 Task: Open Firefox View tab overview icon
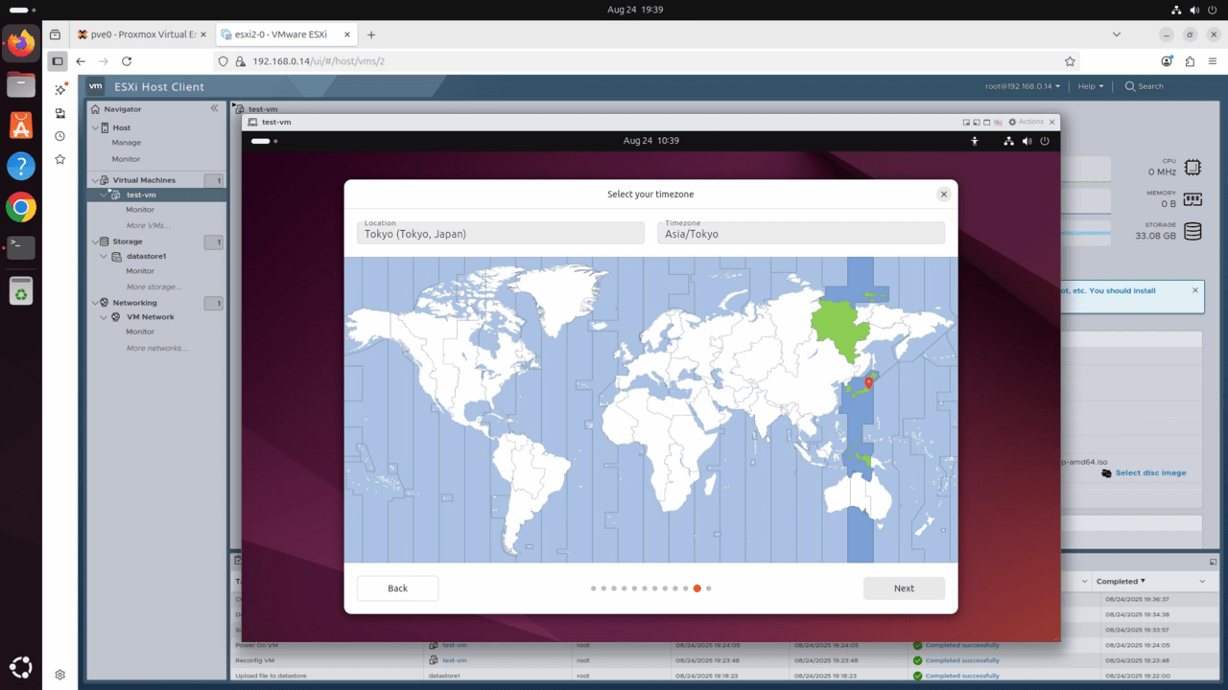[x=55, y=34]
